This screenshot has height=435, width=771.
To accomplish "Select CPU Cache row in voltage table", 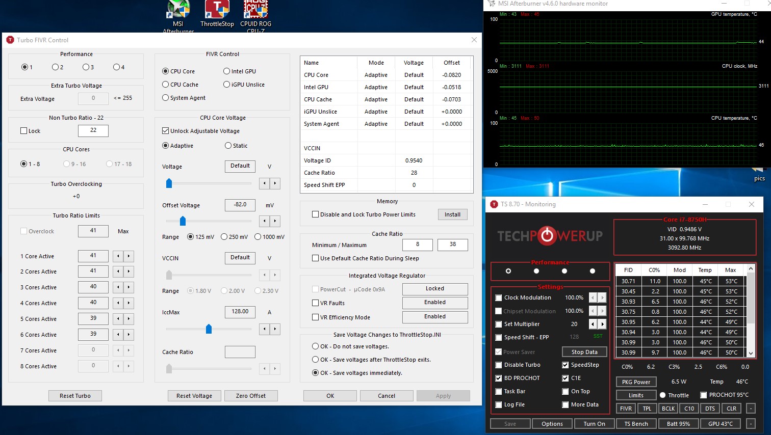I will coord(387,99).
